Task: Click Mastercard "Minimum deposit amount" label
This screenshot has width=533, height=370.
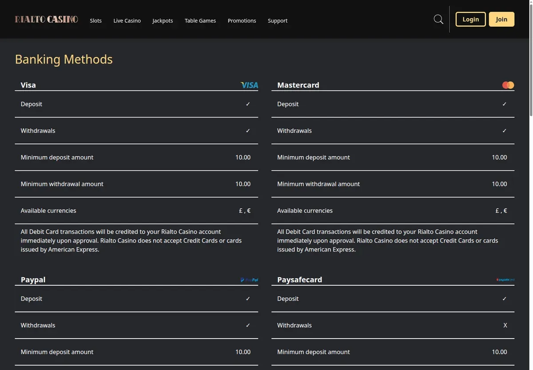Action: [x=314, y=157]
